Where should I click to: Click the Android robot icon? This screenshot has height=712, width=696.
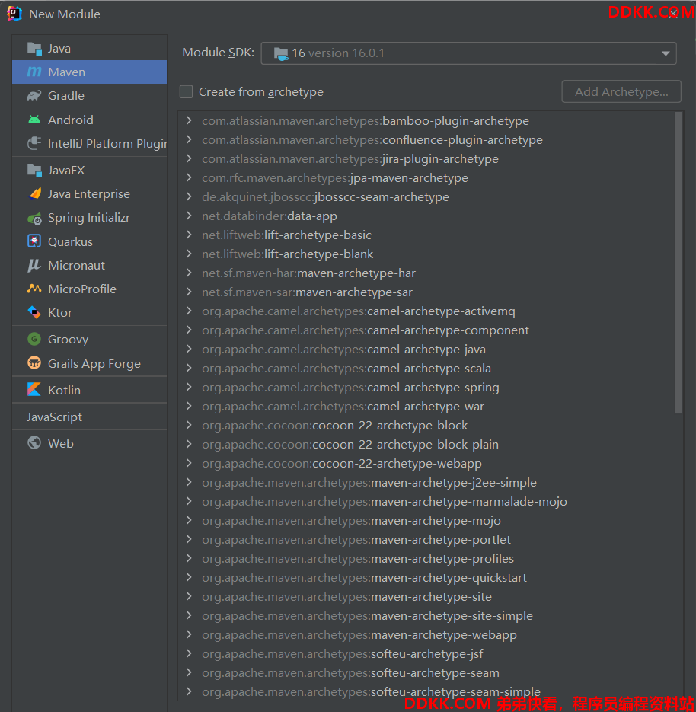coord(34,120)
